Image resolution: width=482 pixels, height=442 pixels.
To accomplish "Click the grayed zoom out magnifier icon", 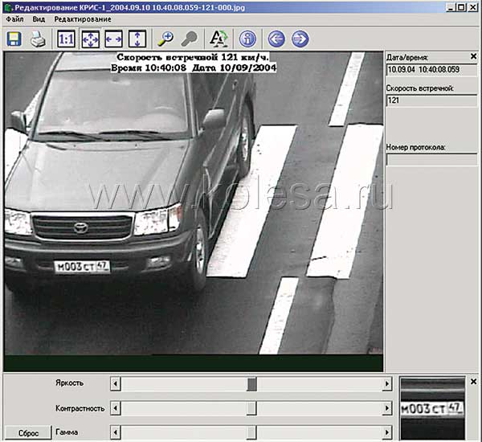I will point(188,38).
